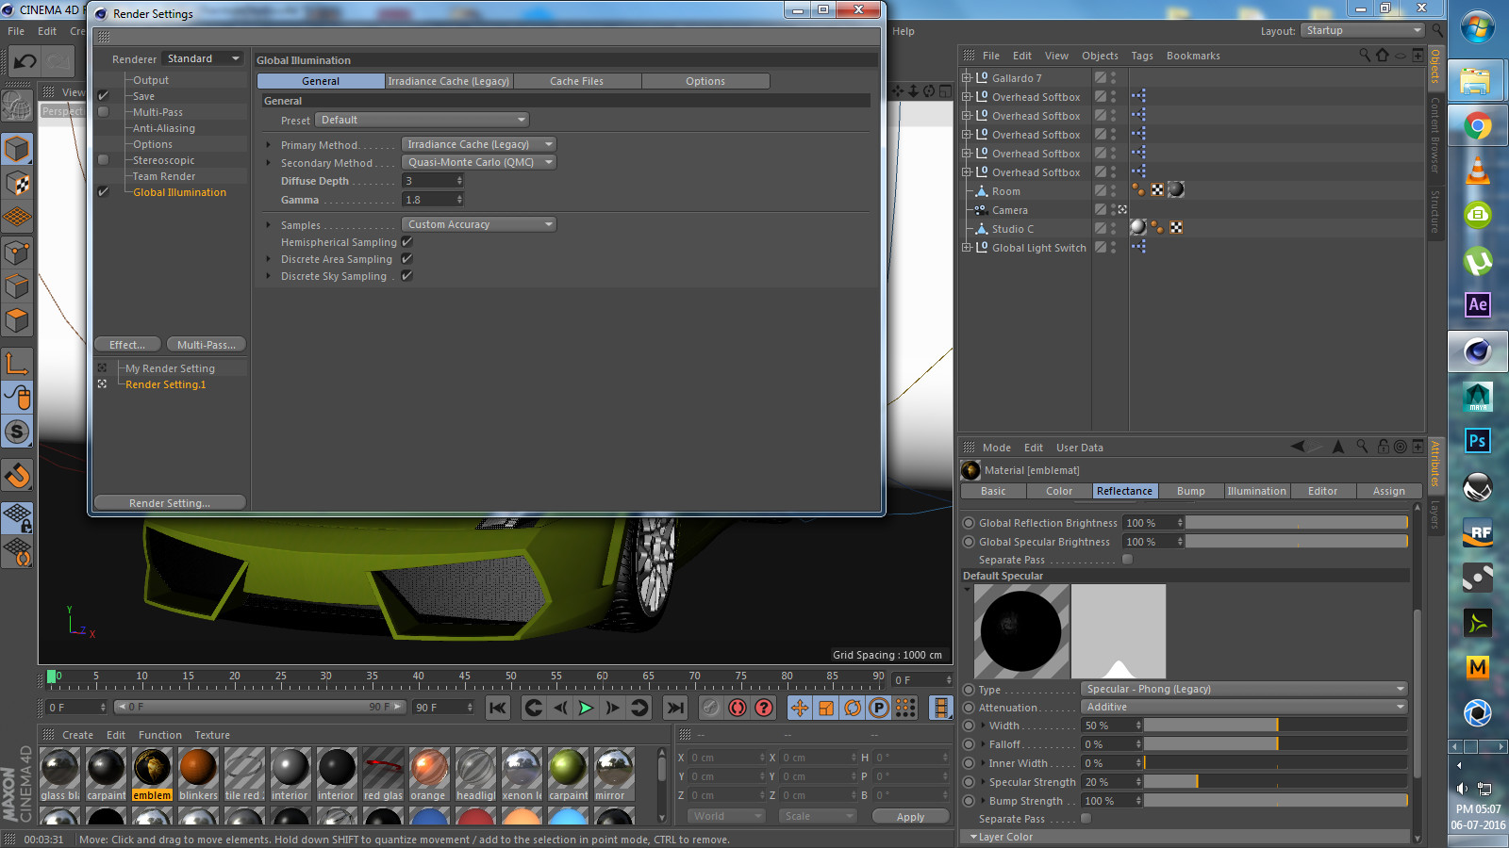The height and width of the screenshot is (848, 1509).
Task: Click the Render Setting... button
Action: click(170, 503)
